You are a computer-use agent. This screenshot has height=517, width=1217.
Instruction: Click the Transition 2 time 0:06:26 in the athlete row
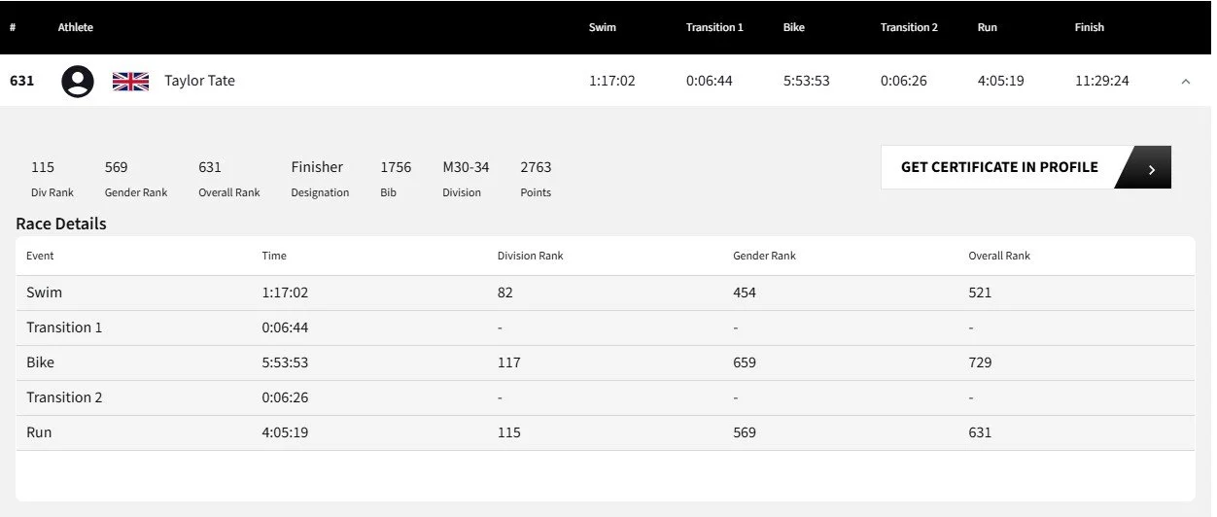coord(904,81)
